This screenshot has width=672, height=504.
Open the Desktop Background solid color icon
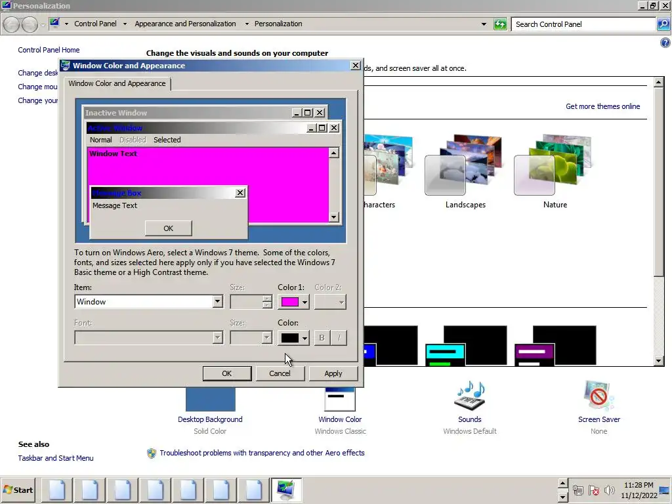click(x=211, y=400)
